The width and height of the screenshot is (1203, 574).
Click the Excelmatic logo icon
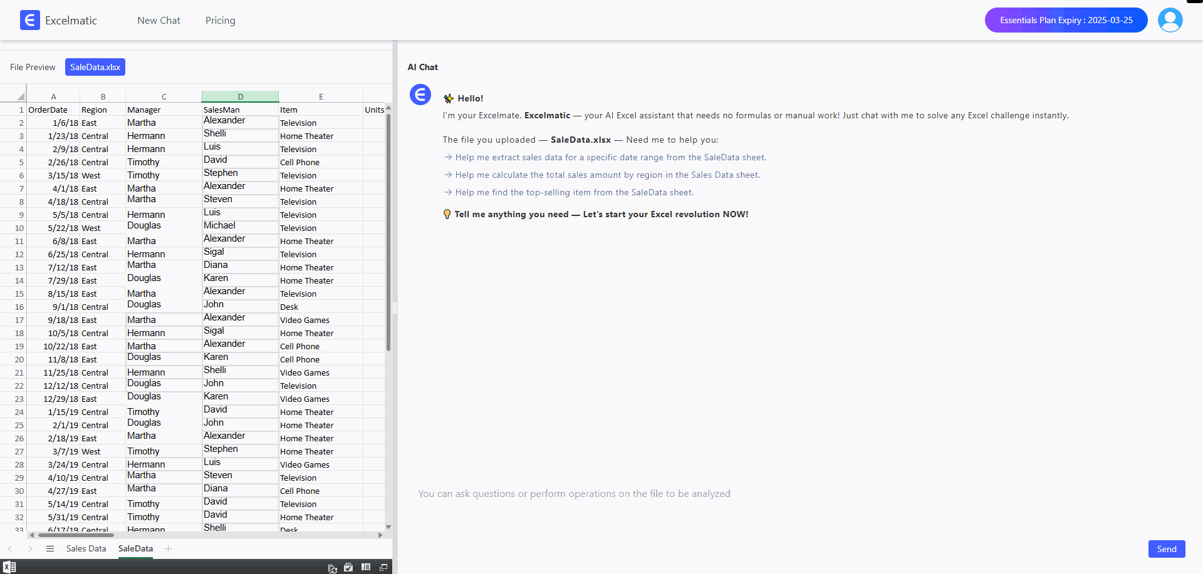(29, 20)
